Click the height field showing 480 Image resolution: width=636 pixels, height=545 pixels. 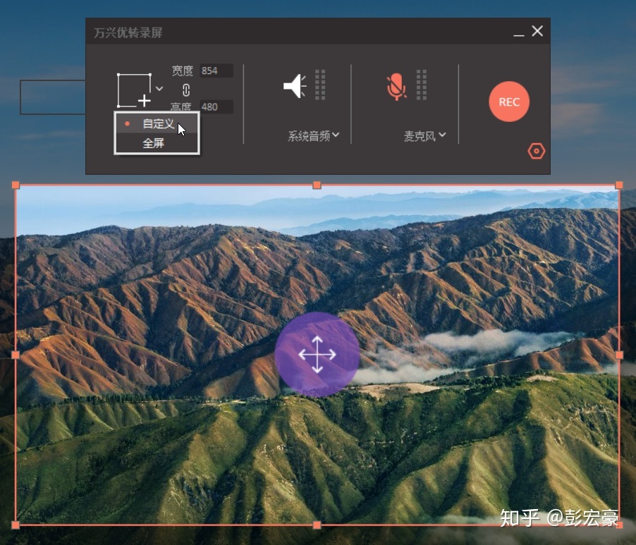[216, 106]
